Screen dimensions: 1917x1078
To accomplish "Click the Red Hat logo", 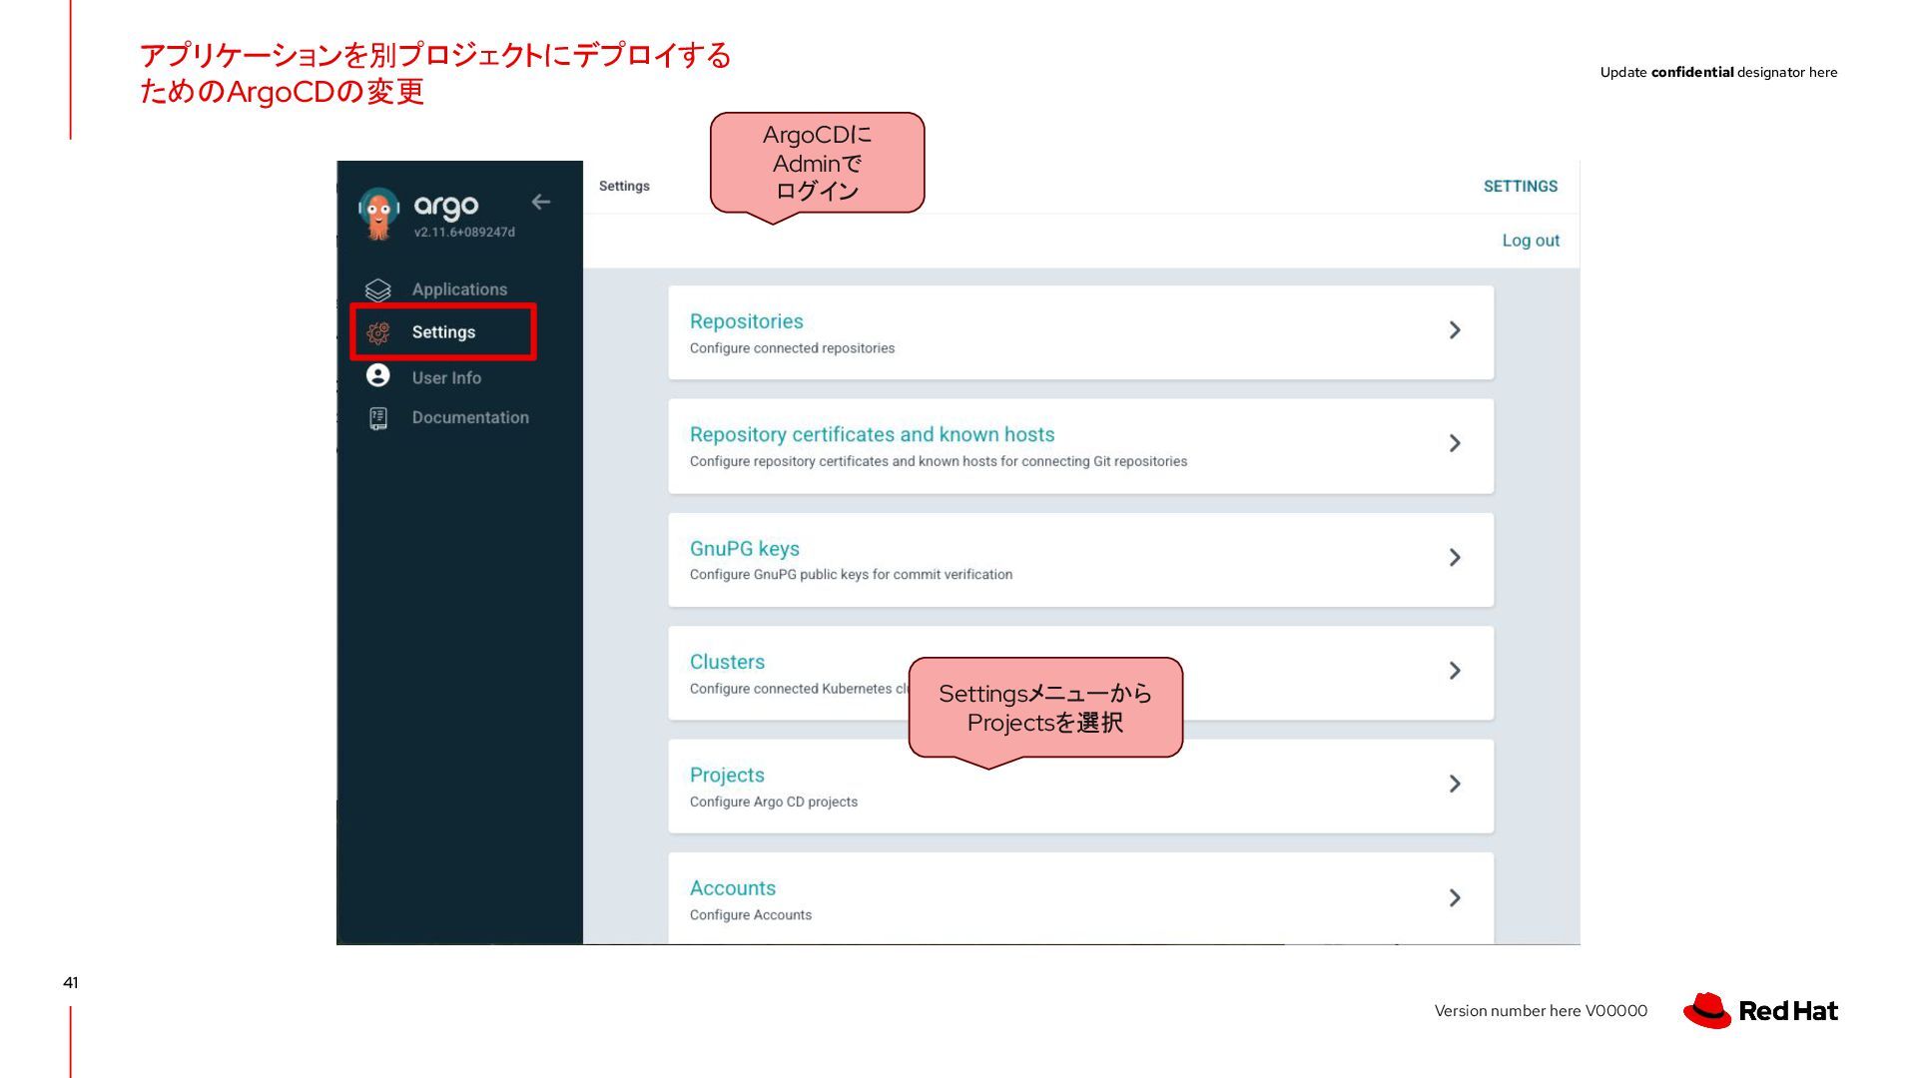I will pyautogui.click(x=1760, y=1011).
